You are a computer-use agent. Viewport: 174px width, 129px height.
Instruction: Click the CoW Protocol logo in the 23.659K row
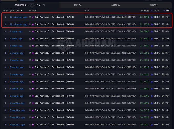(33, 75)
